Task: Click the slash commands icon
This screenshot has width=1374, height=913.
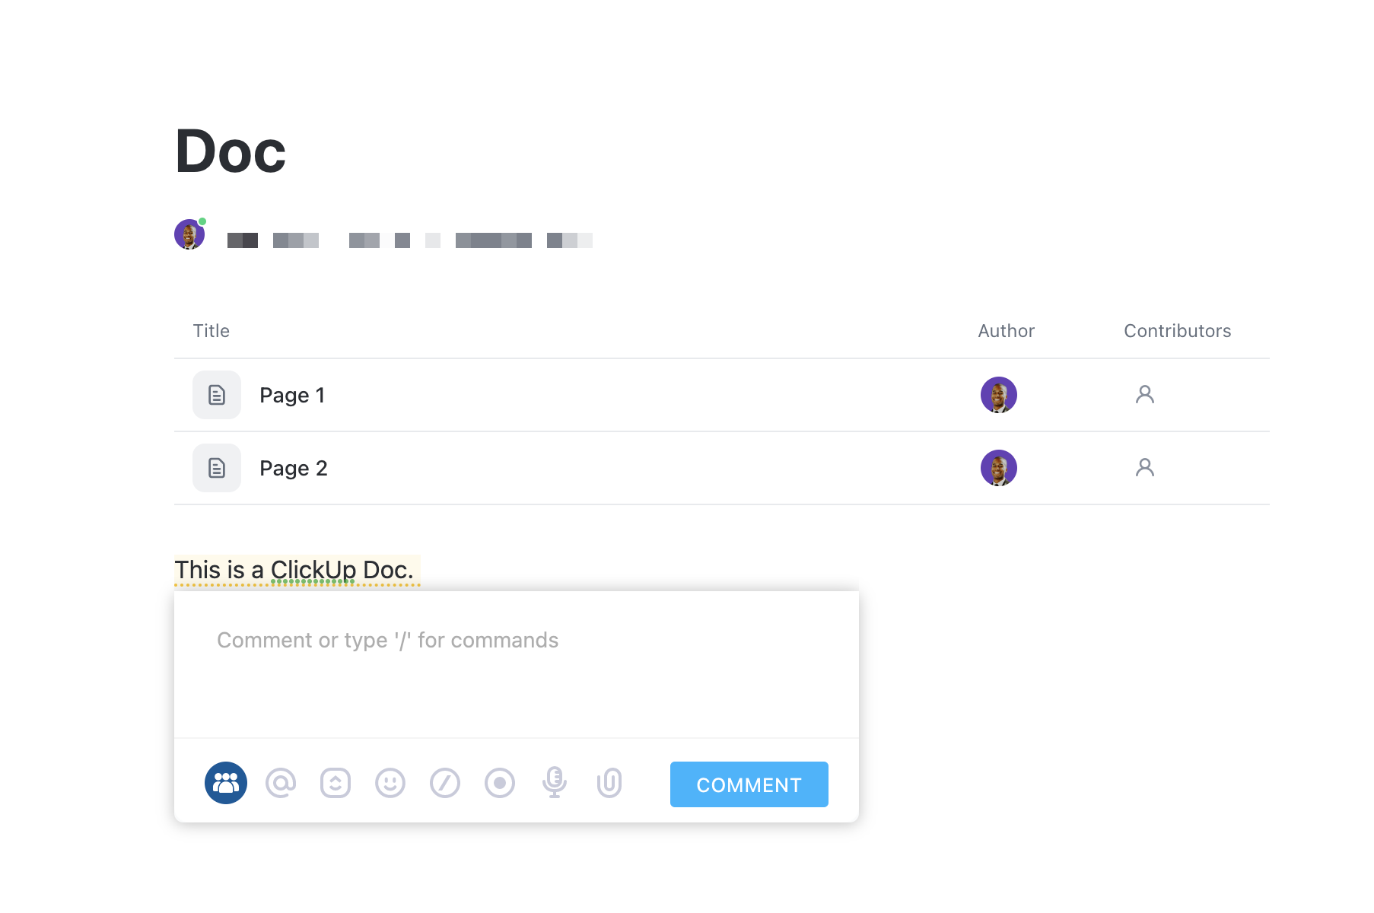Action: [x=445, y=783]
